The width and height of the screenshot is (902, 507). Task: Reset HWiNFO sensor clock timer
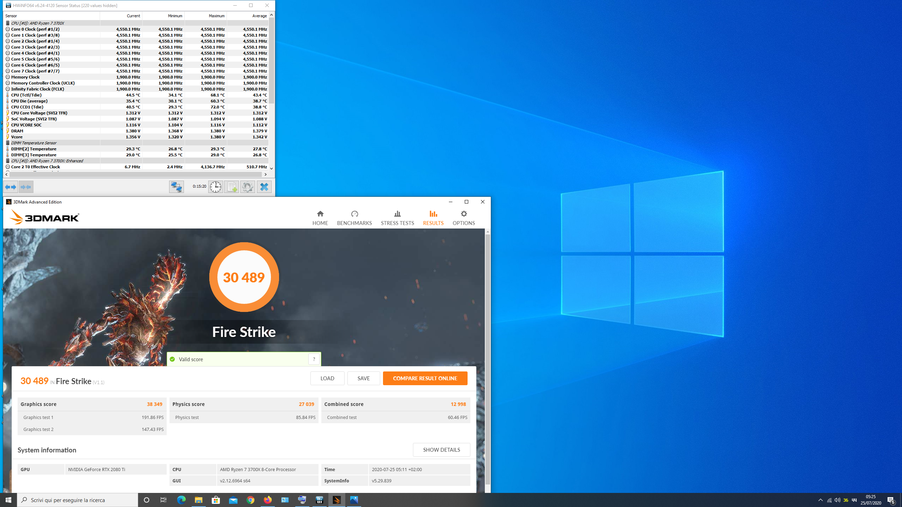215,187
